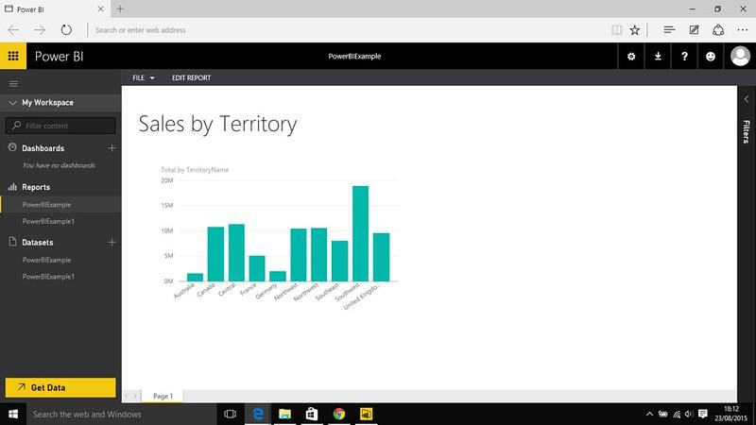
Task: Click the Reports bar chart icon
Action: [12, 186]
